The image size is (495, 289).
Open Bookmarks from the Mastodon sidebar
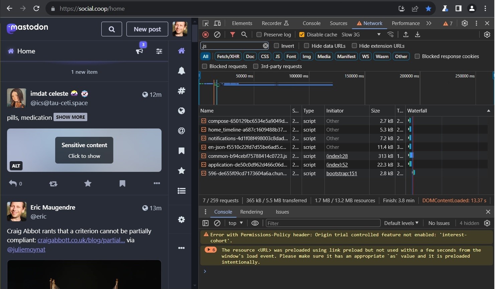click(181, 151)
